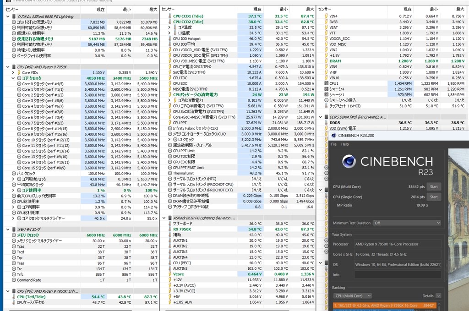Viewport: 469px width, 311px height.
Task: Select the Core 8 クロック (perf #14/15) row
Action: pos(82,129)
